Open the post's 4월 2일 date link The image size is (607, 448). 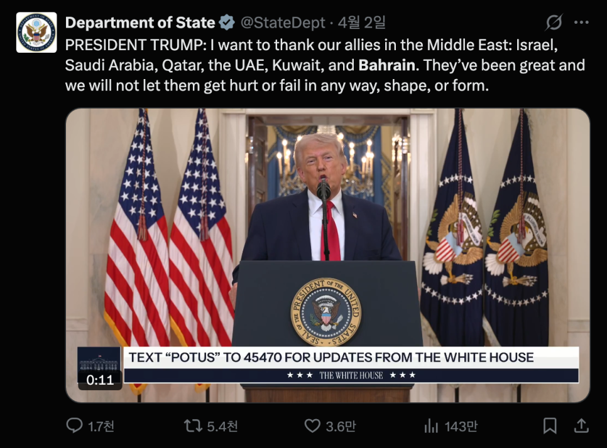(361, 23)
